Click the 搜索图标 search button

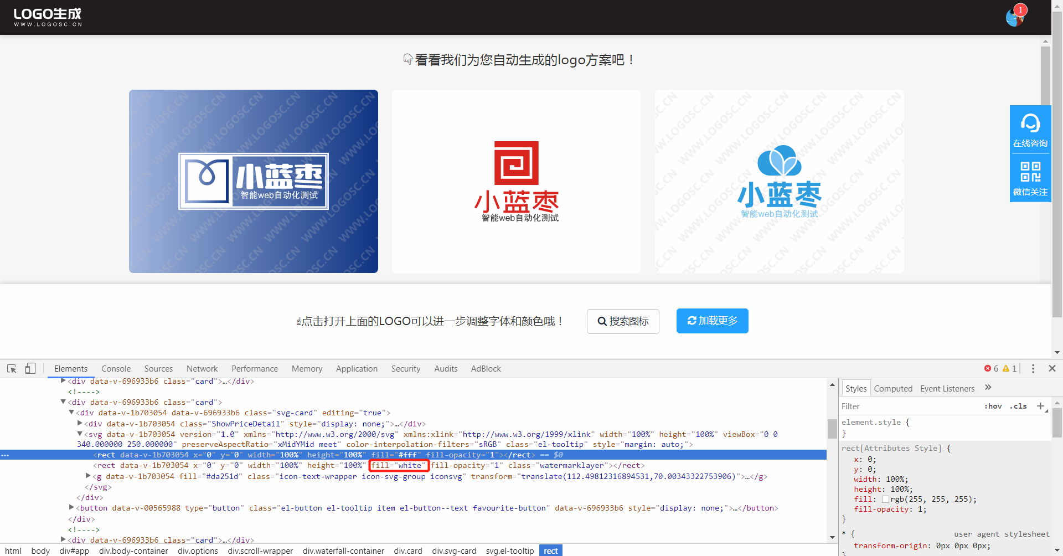click(x=622, y=321)
